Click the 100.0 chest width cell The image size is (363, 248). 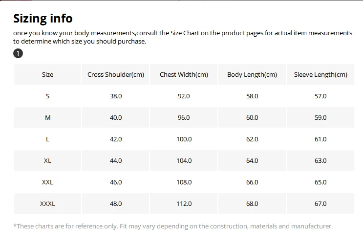coord(184,139)
